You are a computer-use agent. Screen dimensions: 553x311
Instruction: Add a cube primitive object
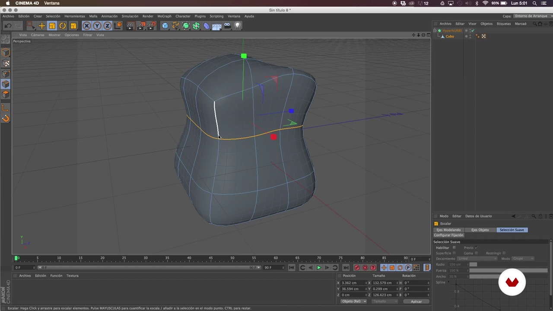(165, 26)
